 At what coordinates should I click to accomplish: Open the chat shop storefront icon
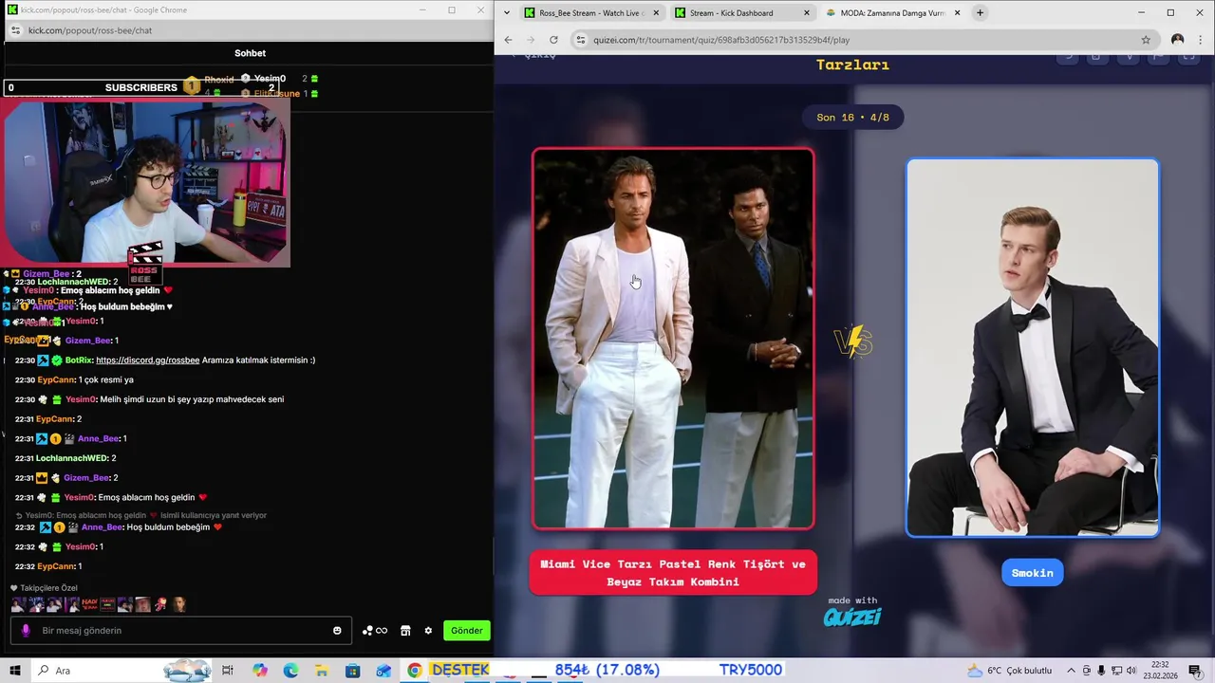click(405, 631)
